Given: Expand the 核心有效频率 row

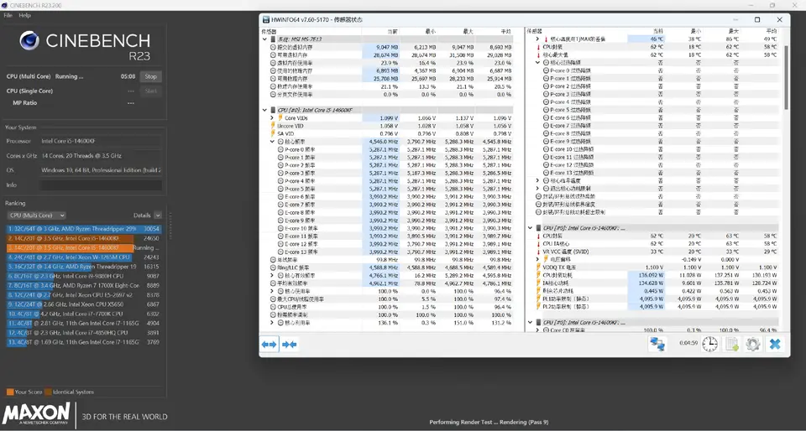Looking at the screenshot, I should [x=272, y=276].
